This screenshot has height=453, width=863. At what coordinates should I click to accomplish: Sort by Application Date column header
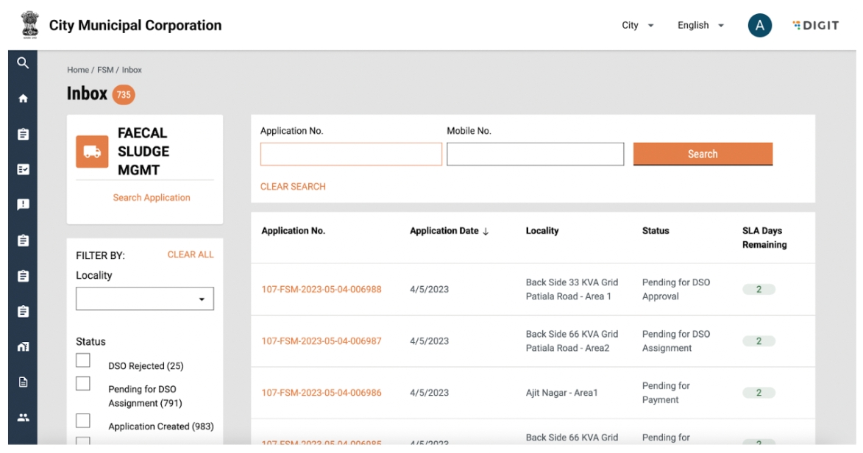(449, 231)
